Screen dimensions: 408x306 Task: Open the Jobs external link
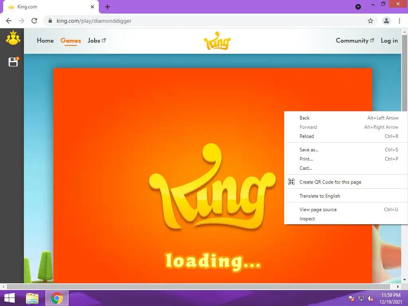(97, 41)
